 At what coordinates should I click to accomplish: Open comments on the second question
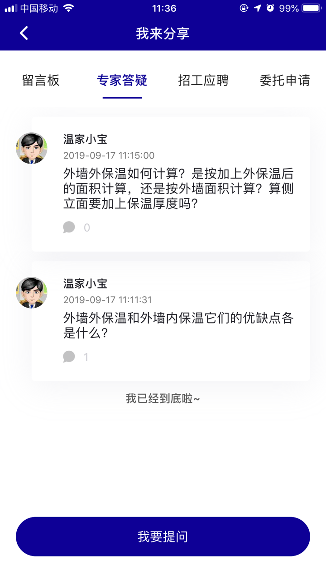pos(69,357)
